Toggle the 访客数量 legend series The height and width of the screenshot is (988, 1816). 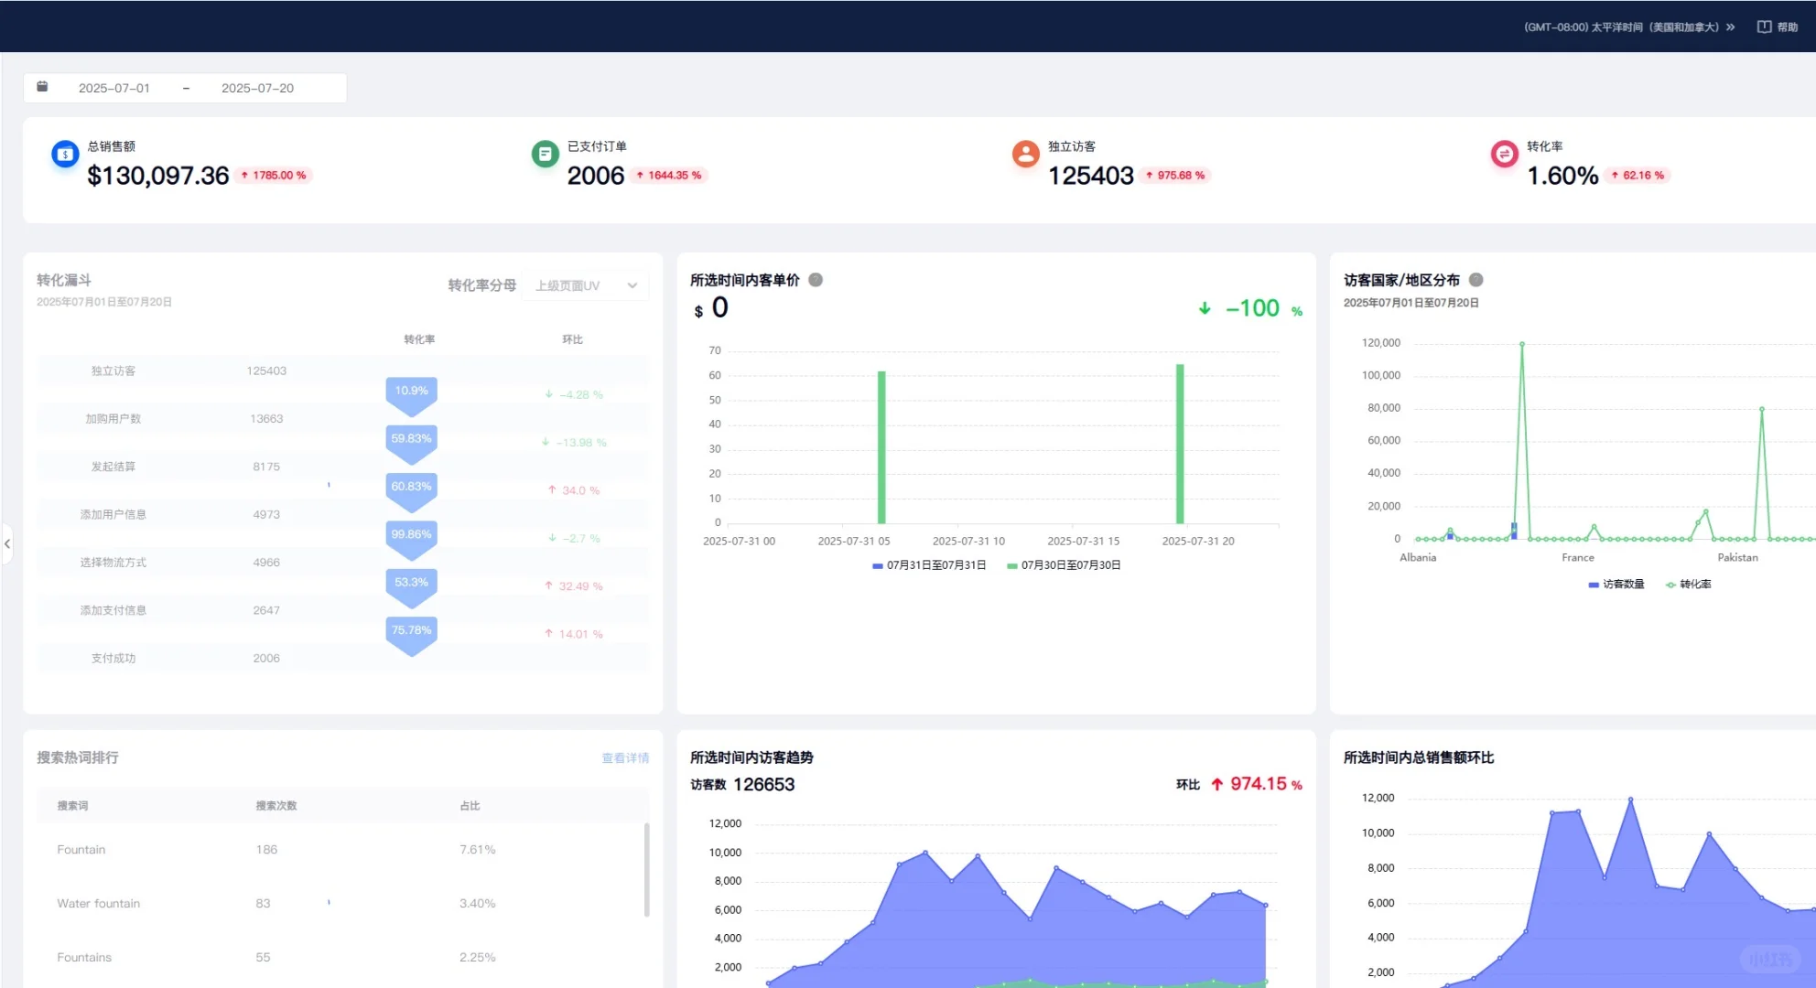(x=1616, y=584)
